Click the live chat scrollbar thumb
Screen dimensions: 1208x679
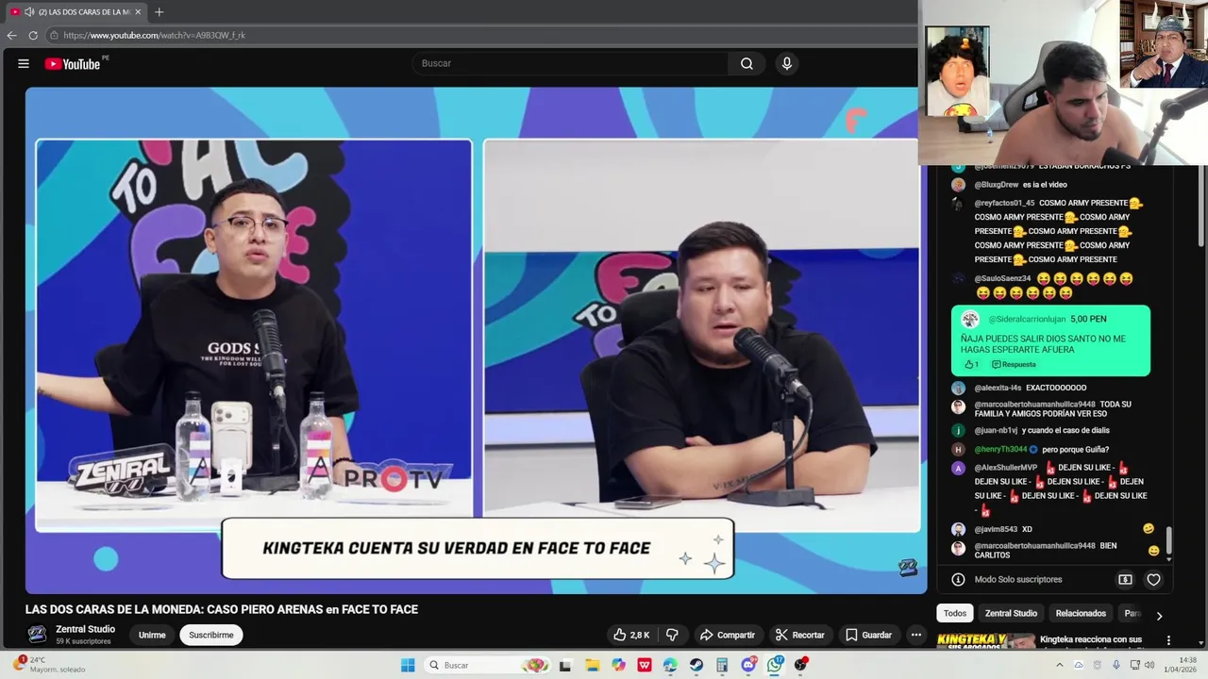point(1168,539)
